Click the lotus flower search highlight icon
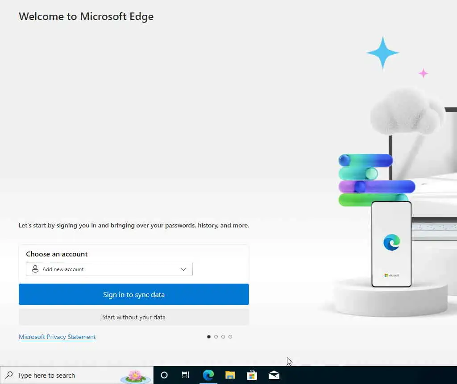 (x=136, y=376)
